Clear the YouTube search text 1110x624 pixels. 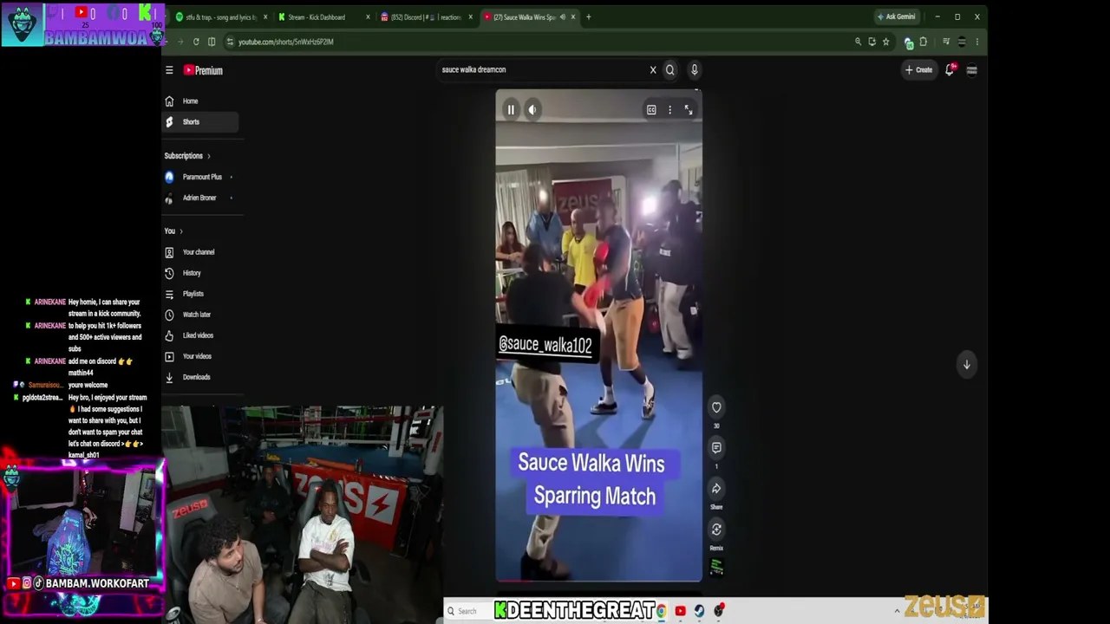coord(653,70)
